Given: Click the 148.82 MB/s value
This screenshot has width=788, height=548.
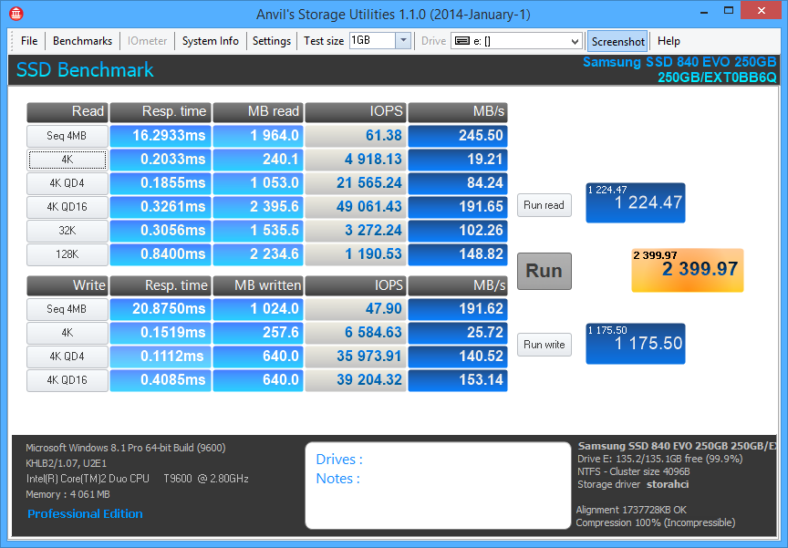Looking at the screenshot, I should [458, 254].
